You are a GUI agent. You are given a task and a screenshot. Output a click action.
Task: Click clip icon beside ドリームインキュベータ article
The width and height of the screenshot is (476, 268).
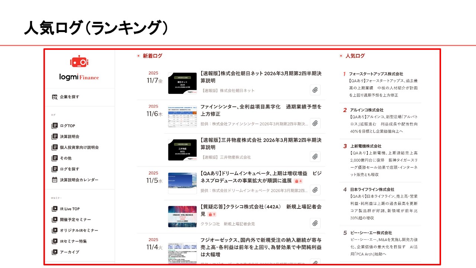tap(315, 190)
